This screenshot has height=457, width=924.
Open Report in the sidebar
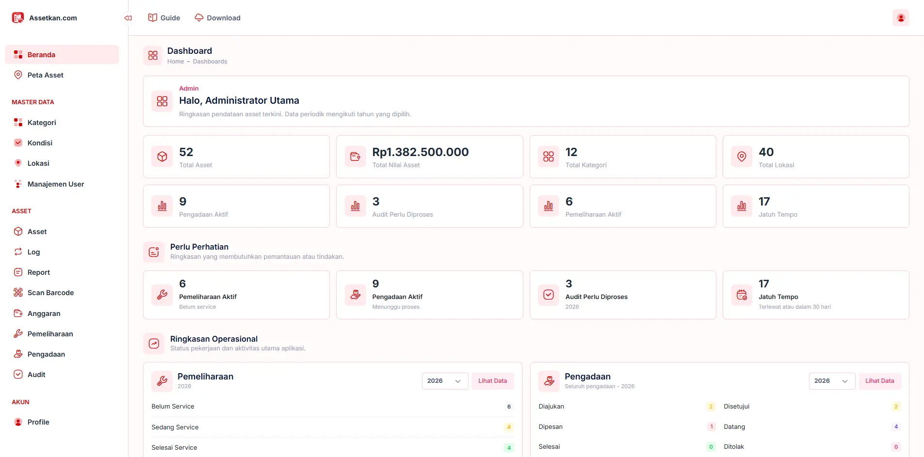(x=62, y=272)
